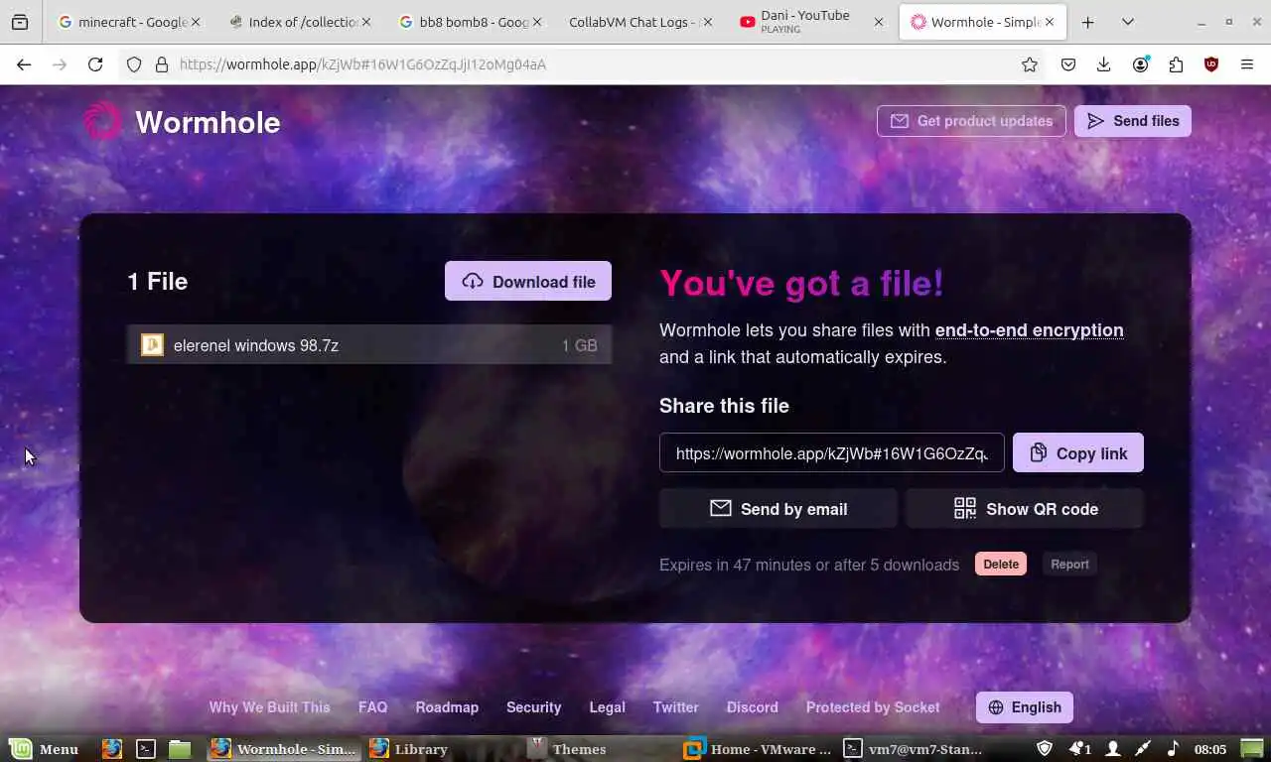Open Legal footer link
This screenshot has width=1271, height=762.
coord(607,707)
